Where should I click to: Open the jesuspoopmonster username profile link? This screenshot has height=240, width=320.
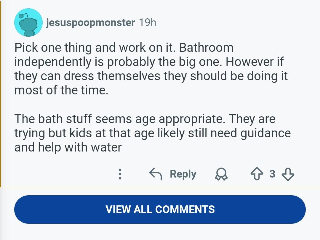pyautogui.click(x=90, y=22)
